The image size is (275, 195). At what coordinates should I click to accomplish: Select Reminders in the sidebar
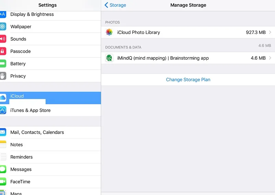click(21, 157)
